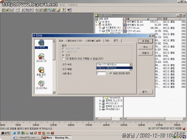
Task: Click the Nero flame quick launch icon
Action: pos(52,133)
